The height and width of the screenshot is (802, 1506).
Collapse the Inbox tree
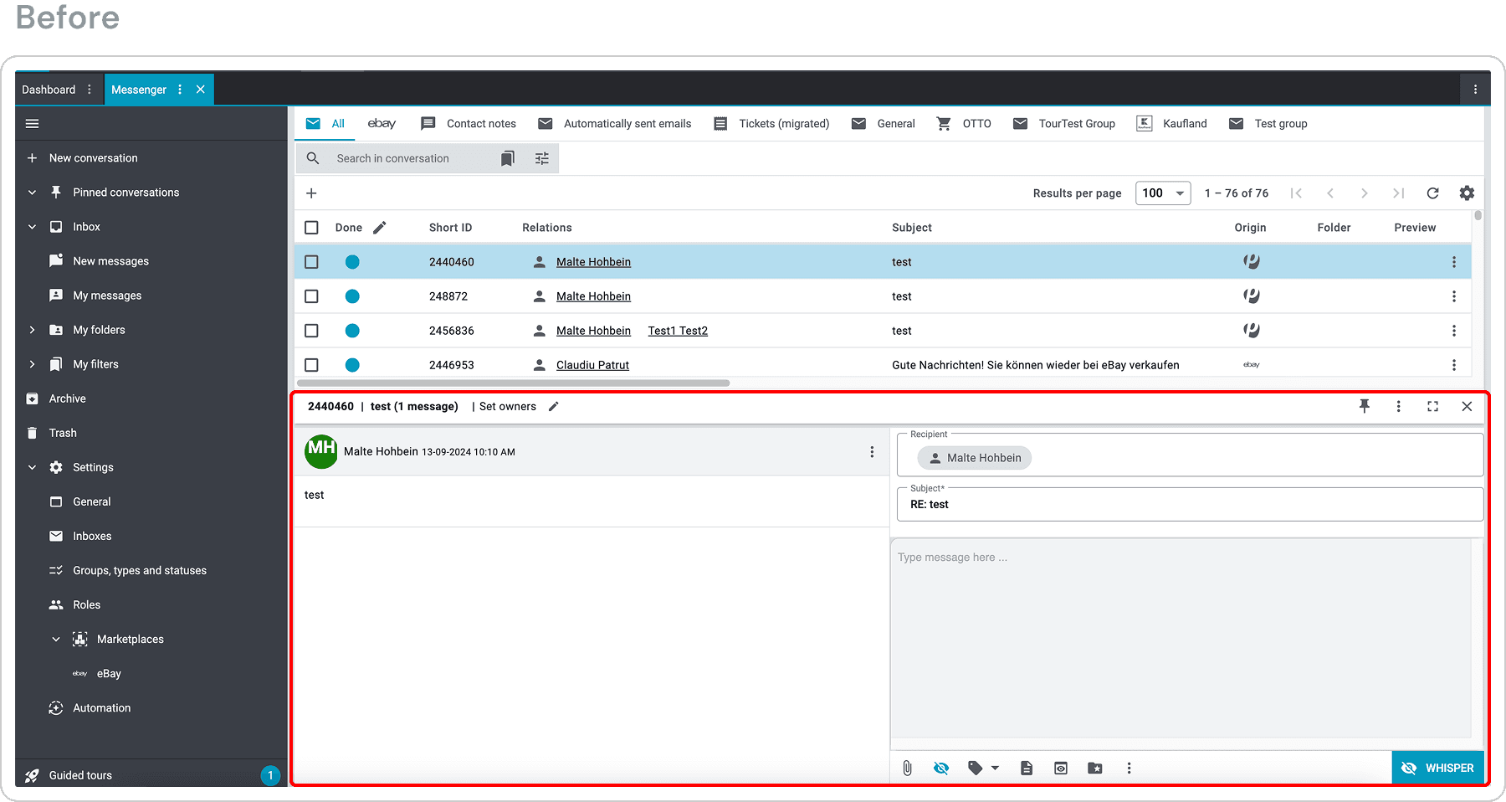click(32, 227)
